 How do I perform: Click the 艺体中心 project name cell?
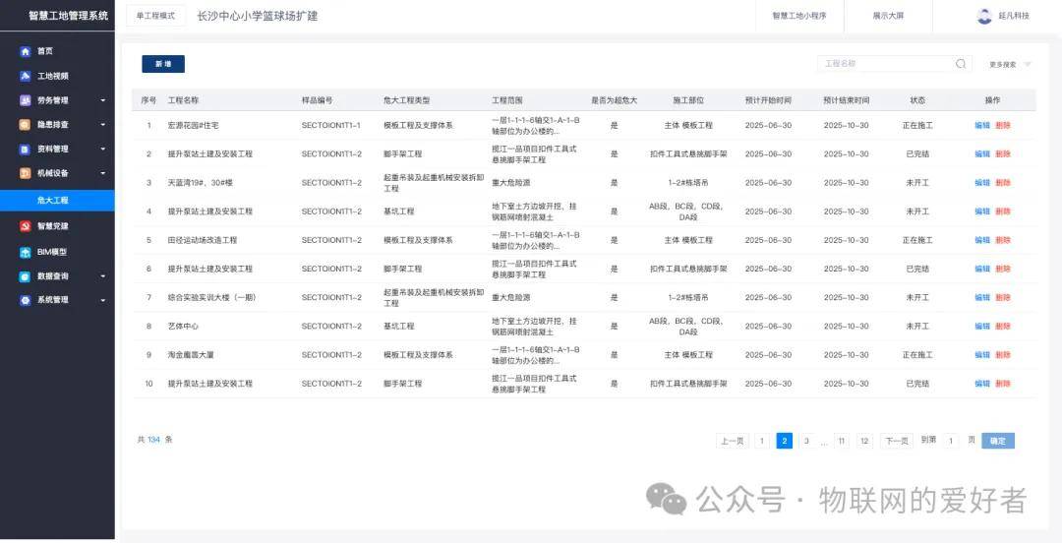183,326
